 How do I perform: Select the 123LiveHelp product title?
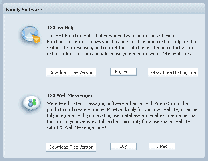point(61,28)
